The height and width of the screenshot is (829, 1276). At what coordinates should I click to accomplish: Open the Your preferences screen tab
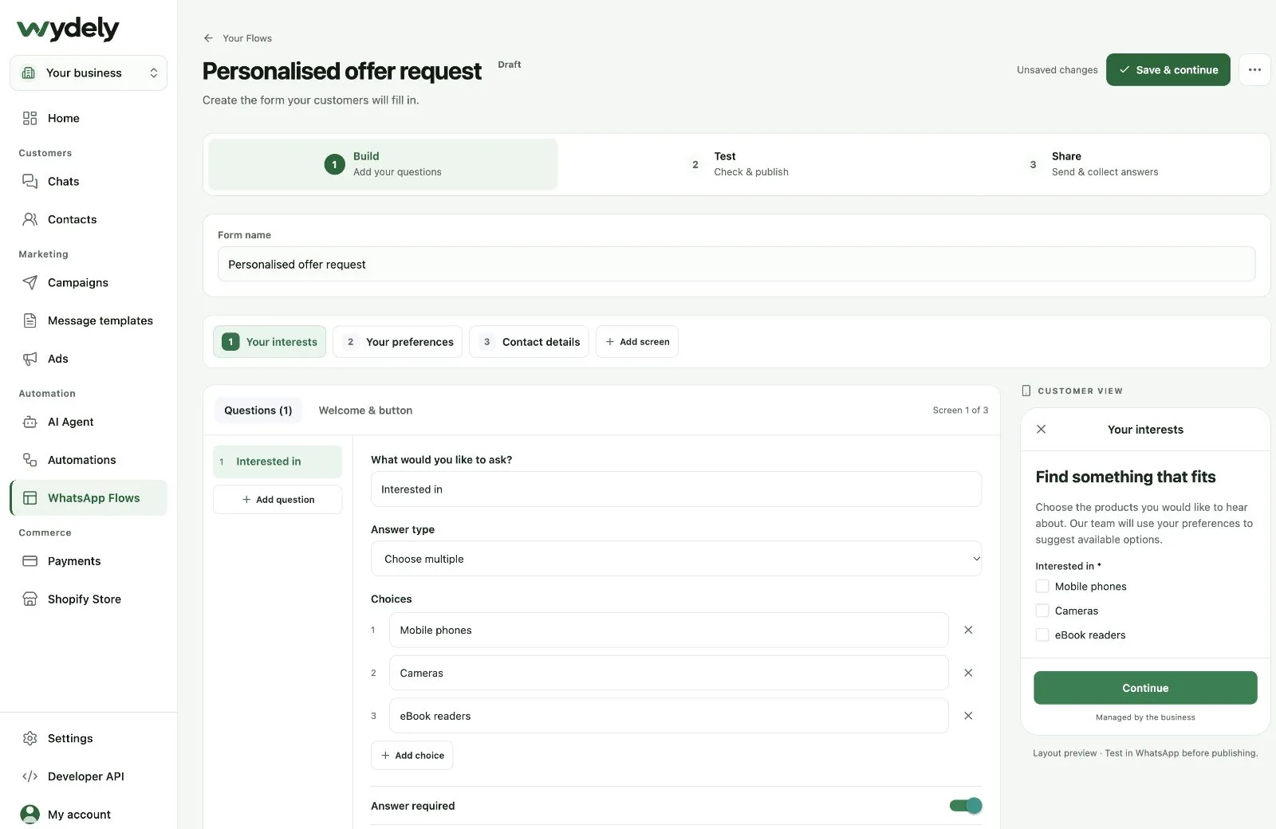point(397,341)
